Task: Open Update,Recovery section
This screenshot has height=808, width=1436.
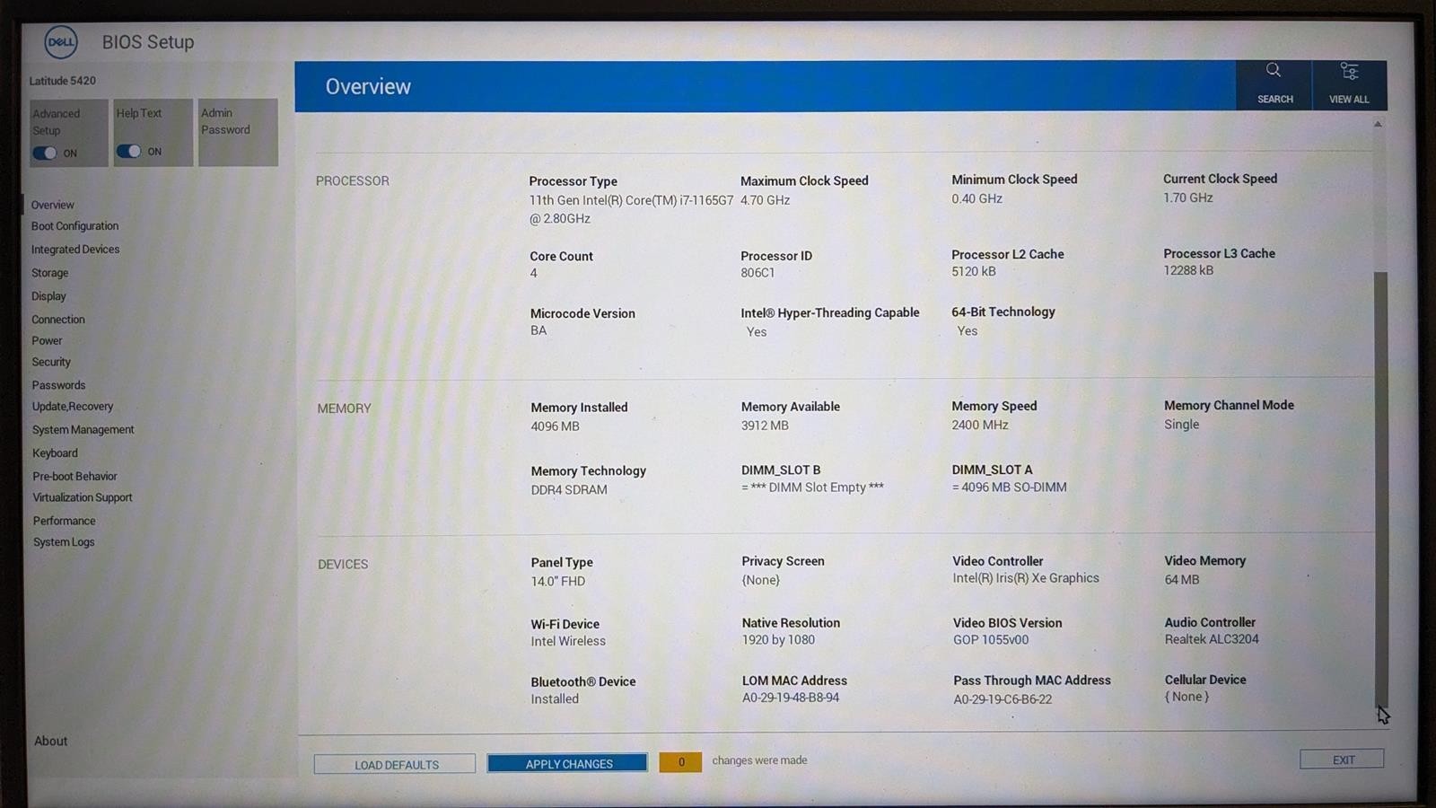Action: tap(73, 407)
